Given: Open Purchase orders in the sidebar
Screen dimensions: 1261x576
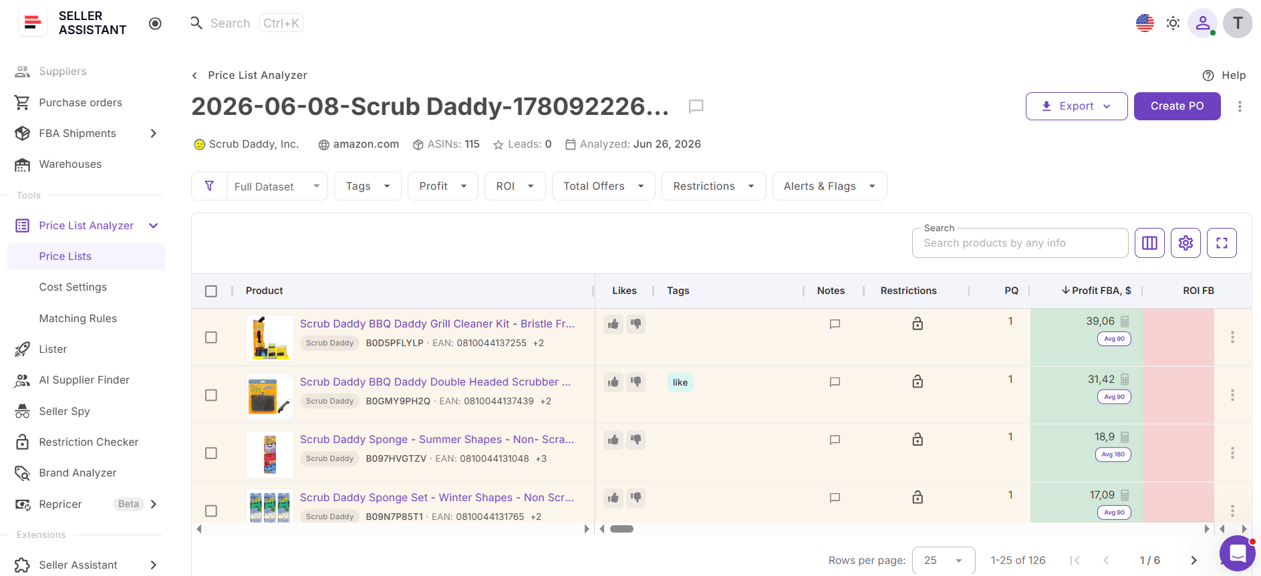Looking at the screenshot, I should (80, 102).
